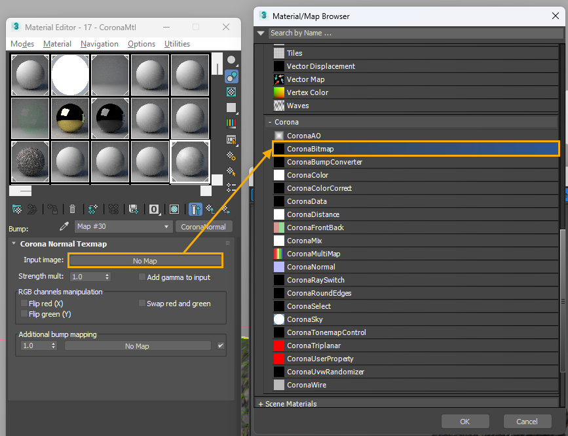Click the Select by Material icon
Screen dimensions: 568x436
pos(231,171)
